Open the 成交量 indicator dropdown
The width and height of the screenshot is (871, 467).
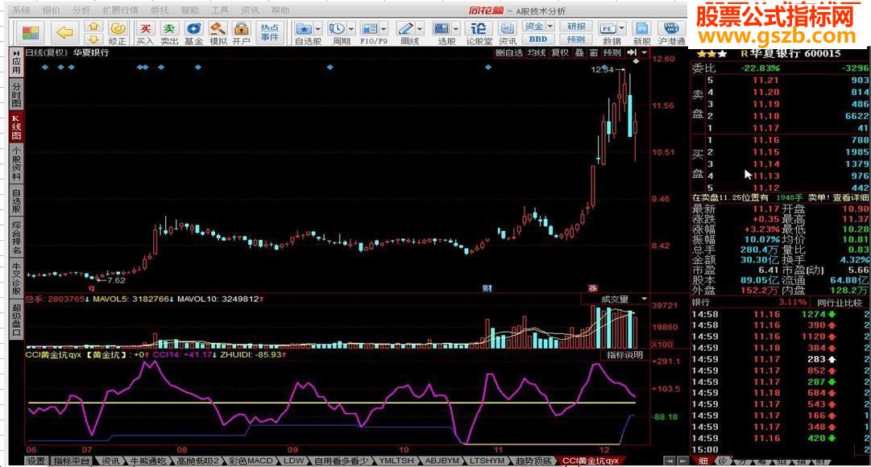[x=645, y=299]
